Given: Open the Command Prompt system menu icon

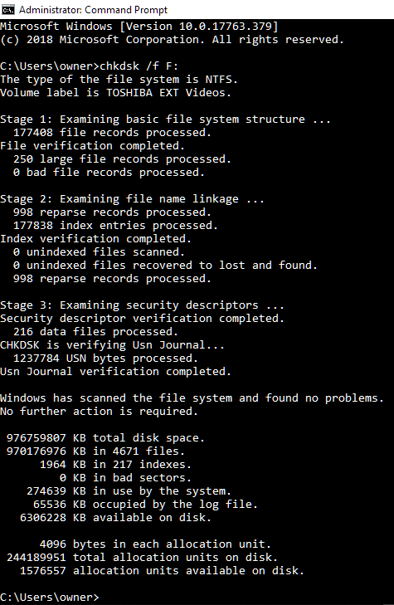Looking at the screenshot, I should pyautogui.click(x=8, y=9).
